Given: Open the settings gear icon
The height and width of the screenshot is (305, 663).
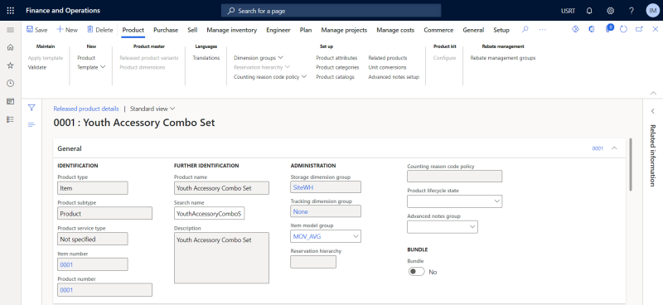Looking at the screenshot, I should coord(610,11).
